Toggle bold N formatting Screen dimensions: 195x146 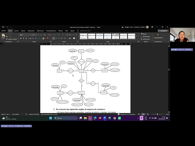click(x=21, y=38)
